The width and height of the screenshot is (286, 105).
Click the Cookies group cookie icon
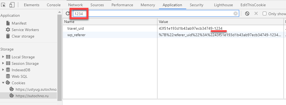pyautogui.click(x=8, y=83)
